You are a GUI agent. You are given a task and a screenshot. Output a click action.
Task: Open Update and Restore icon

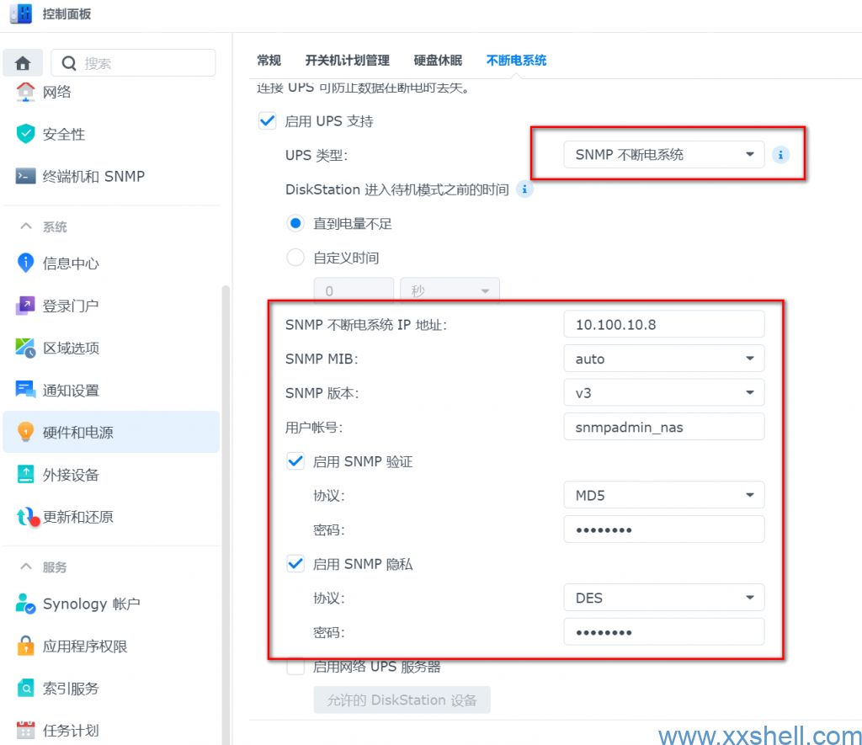26,517
